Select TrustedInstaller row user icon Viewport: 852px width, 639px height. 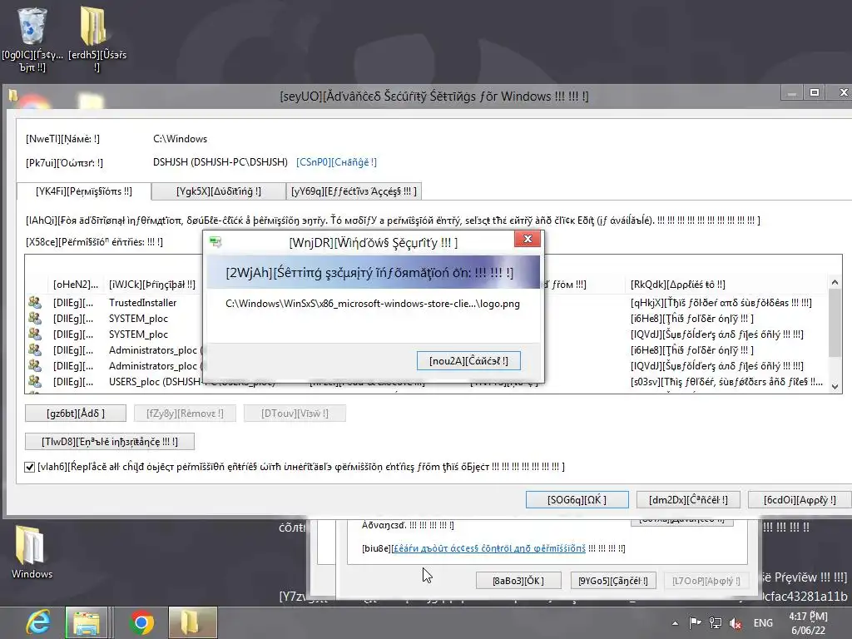point(35,303)
